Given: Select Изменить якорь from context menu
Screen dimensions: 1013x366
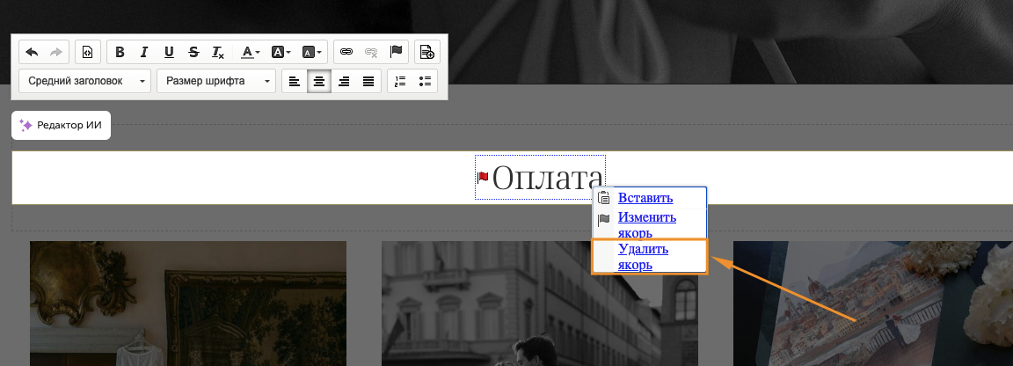Looking at the screenshot, I should [x=646, y=224].
